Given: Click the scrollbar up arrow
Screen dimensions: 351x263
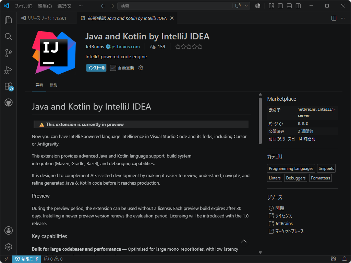Looking at the screenshot, I should pyautogui.click(x=260, y=95).
